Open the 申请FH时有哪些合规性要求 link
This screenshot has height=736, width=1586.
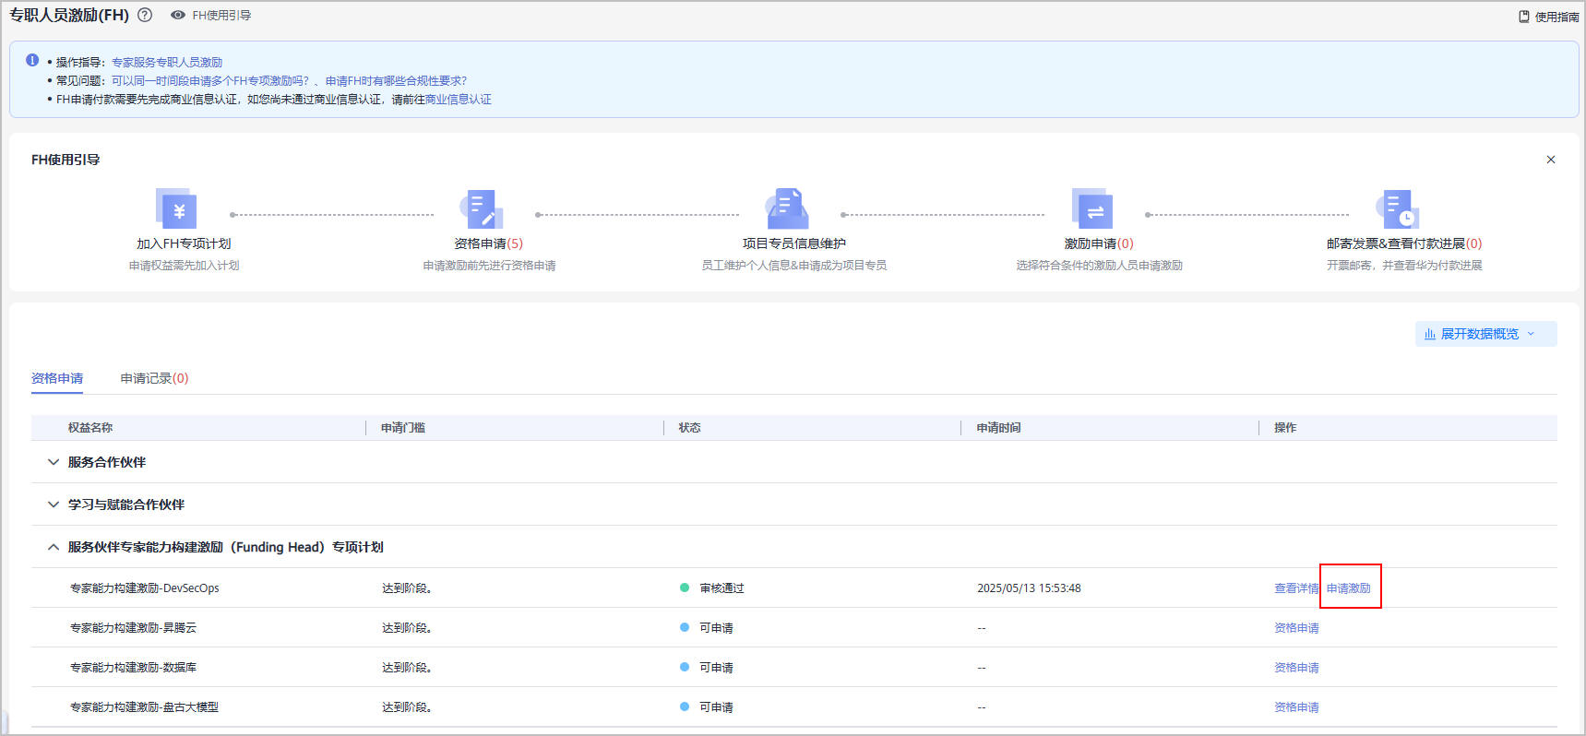point(396,81)
